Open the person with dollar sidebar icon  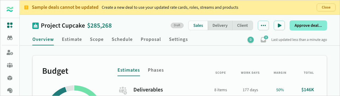pyautogui.click(x=10, y=53)
